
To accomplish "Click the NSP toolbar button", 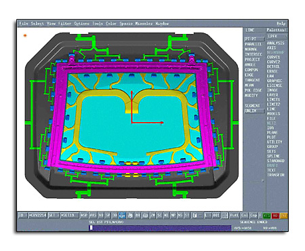I will click(84, 215).
